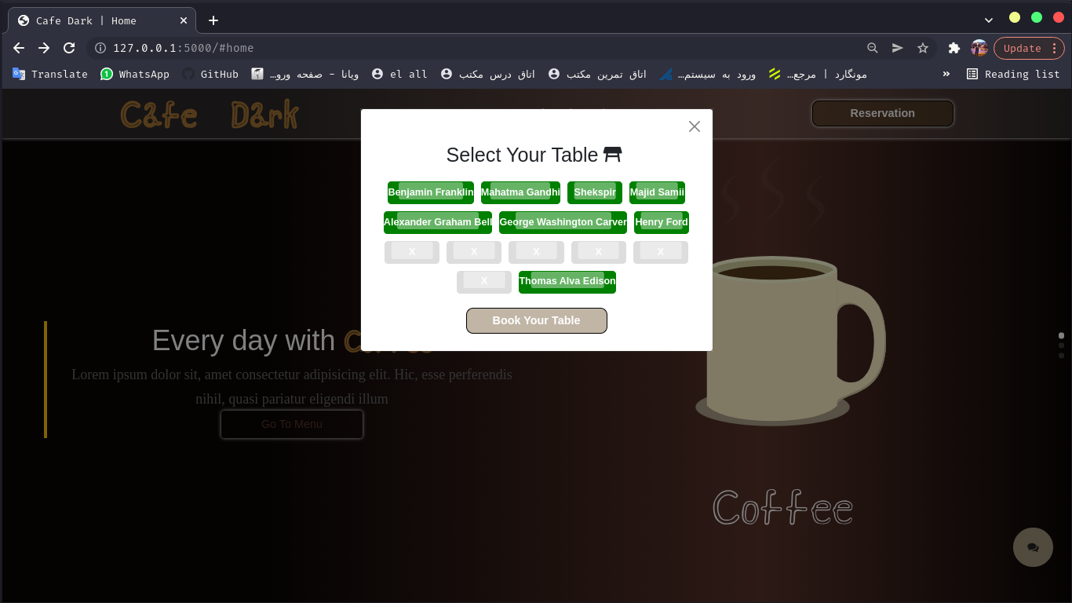Open a new browser tab
This screenshot has height=603, width=1072.
[213, 20]
